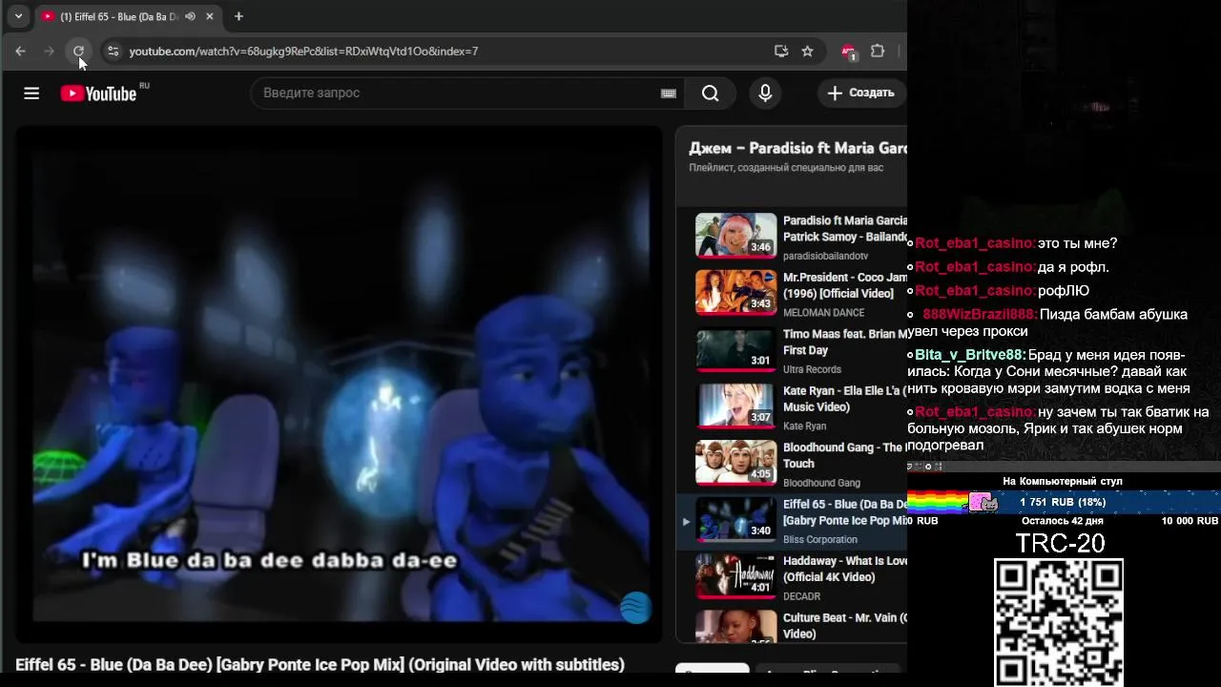Click the 10 000 RUB goal amount
The image size is (1221, 687).
click(1190, 521)
